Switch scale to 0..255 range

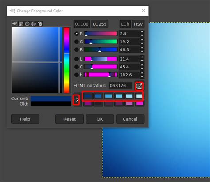coord(100,24)
